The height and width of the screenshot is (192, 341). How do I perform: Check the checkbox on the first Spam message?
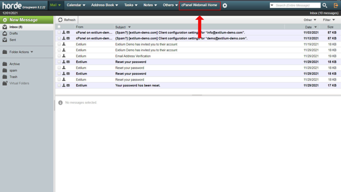click(x=59, y=32)
